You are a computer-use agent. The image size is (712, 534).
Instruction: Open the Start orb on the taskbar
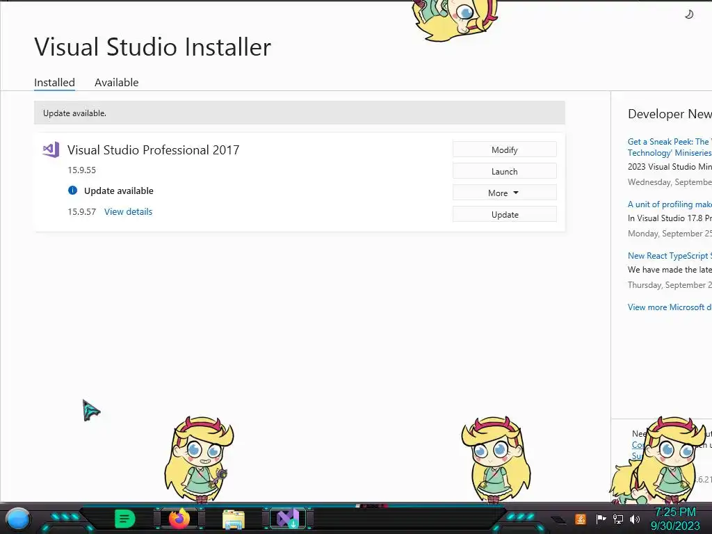(18, 519)
